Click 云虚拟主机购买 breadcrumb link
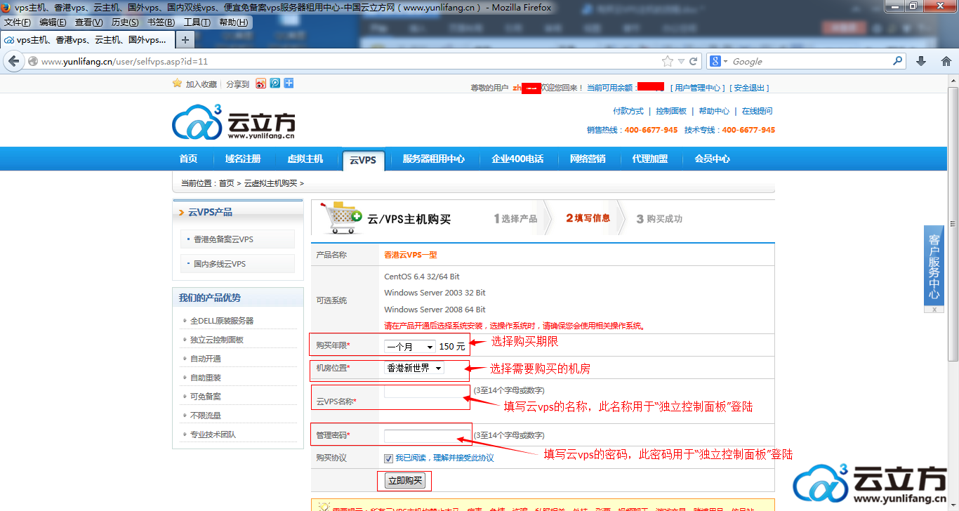The width and height of the screenshot is (959, 511). coord(270,183)
